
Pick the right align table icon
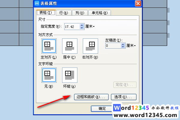91,46
